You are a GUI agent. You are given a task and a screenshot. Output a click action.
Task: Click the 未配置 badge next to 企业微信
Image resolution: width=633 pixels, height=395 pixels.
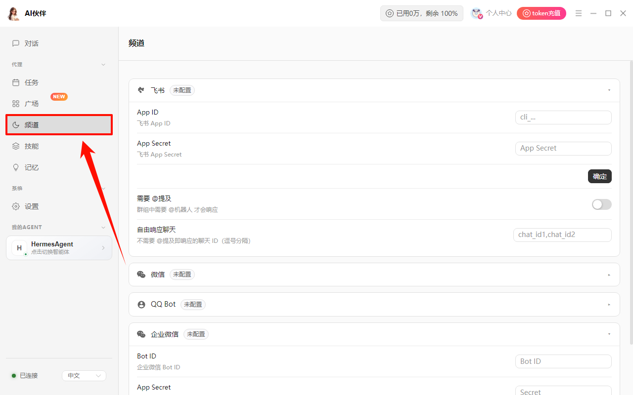(x=196, y=334)
